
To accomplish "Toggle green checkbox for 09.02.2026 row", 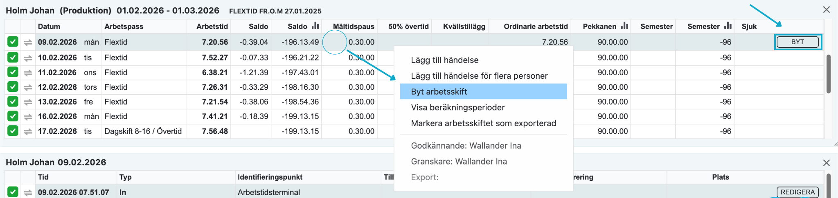I will pyautogui.click(x=13, y=42).
